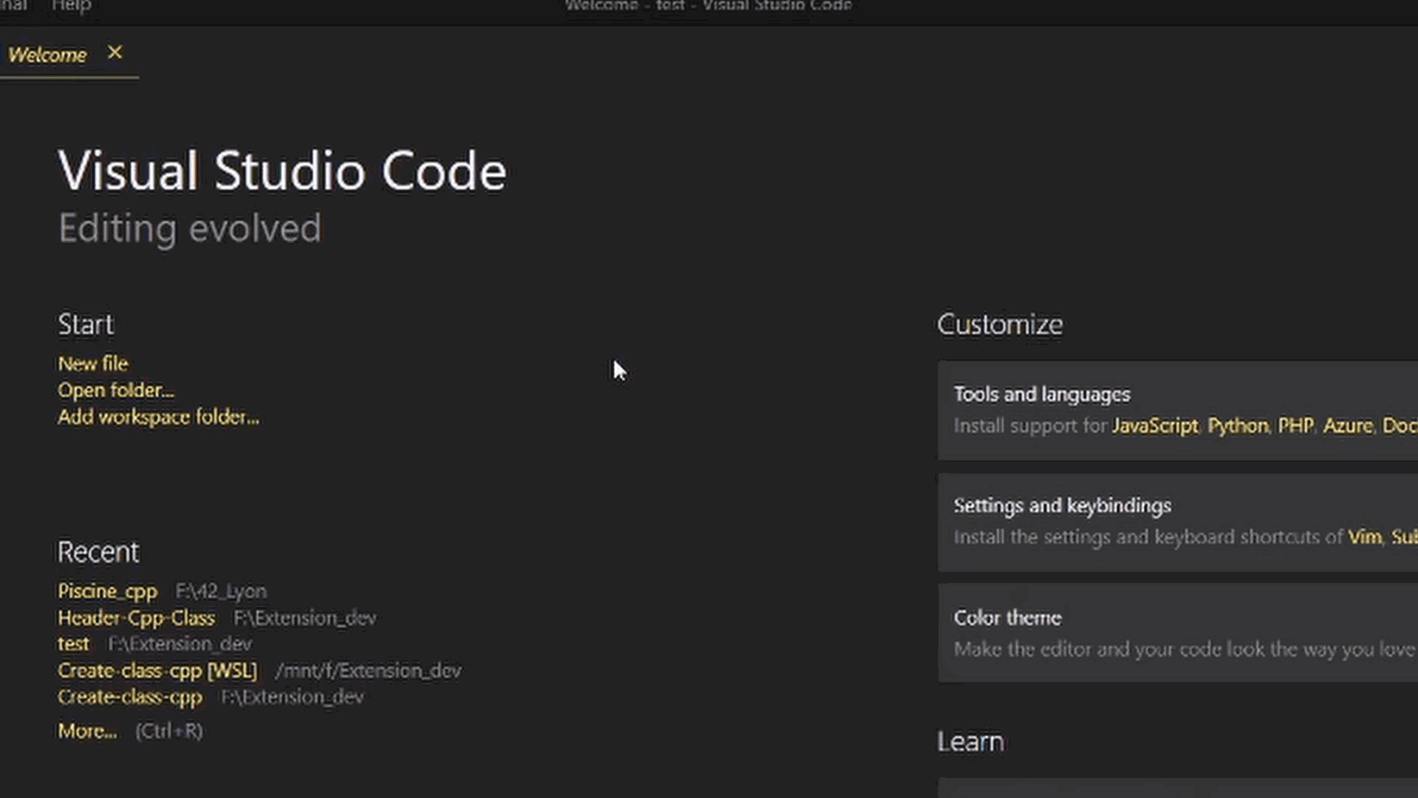Open recent project Piscine_cpp
The width and height of the screenshot is (1418, 798).
[107, 591]
